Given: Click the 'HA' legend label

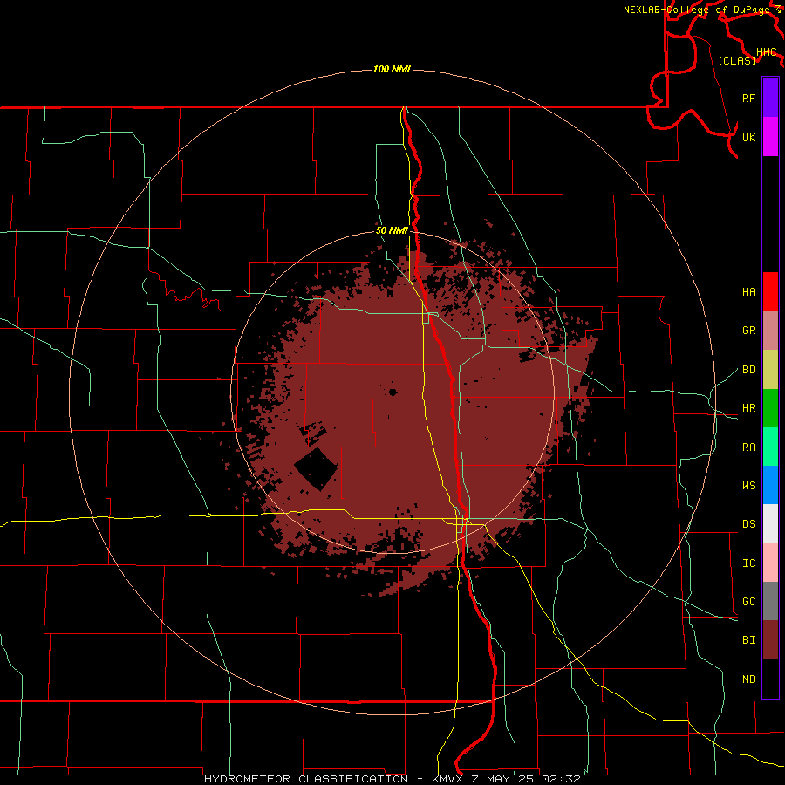Looking at the screenshot, I should point(748,292).
